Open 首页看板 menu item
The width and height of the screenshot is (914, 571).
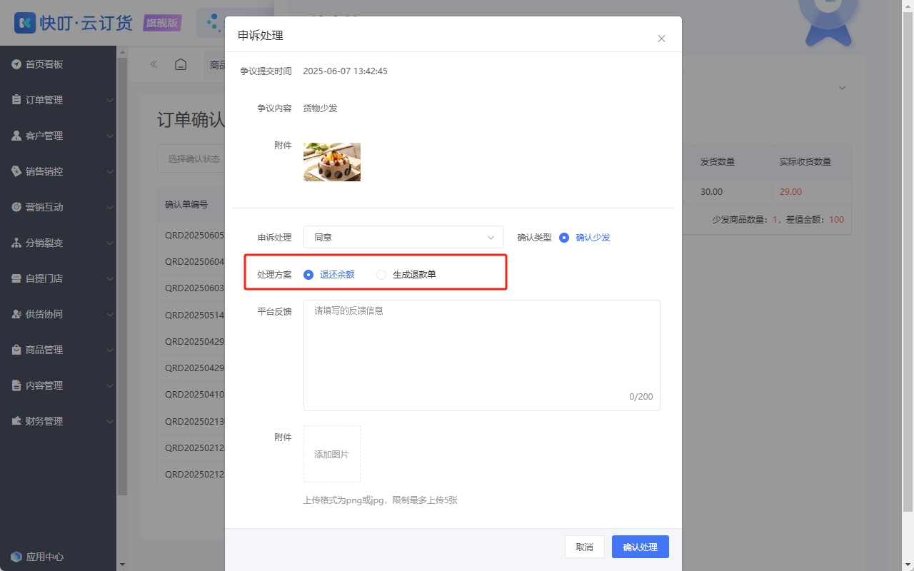(58, 64)
